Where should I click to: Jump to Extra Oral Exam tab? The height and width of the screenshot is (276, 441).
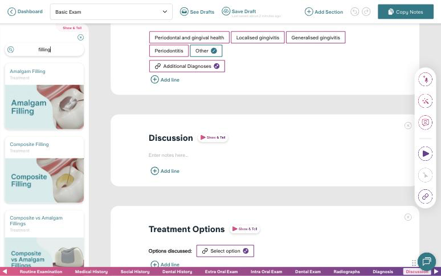pos(221,271)
